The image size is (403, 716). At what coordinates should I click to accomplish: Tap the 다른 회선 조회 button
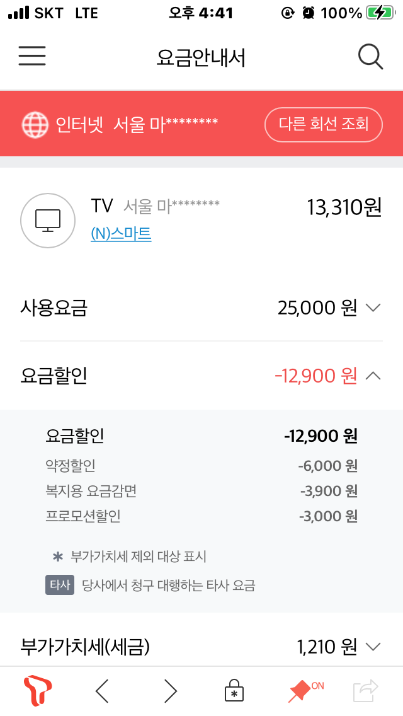323,124
